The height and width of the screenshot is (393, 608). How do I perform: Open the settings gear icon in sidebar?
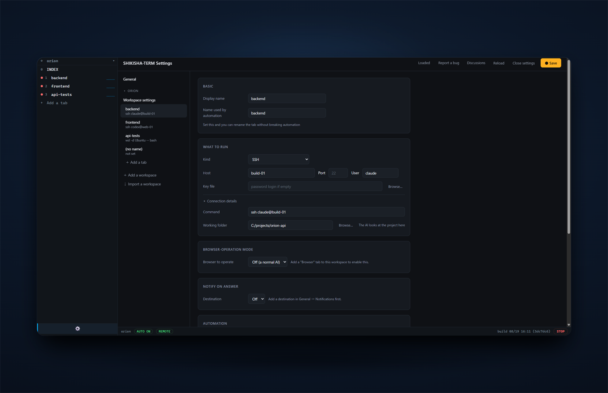click(x=78, y=328)
